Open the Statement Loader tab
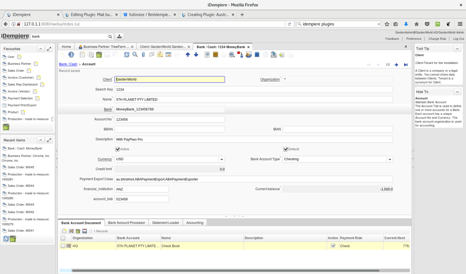This screenshot has height=274, width=466. click(166, 223)
